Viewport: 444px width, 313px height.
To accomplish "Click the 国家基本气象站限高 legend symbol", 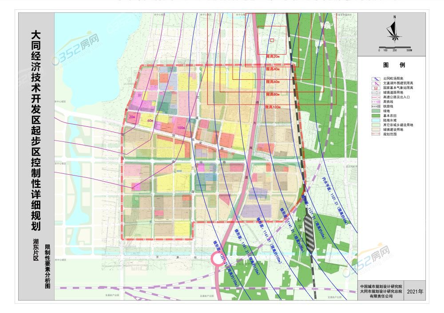I will click(x=375, y=88).
